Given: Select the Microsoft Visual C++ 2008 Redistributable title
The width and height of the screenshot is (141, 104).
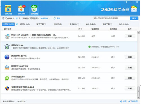Looking at the screenshot, I should [34, 35].
